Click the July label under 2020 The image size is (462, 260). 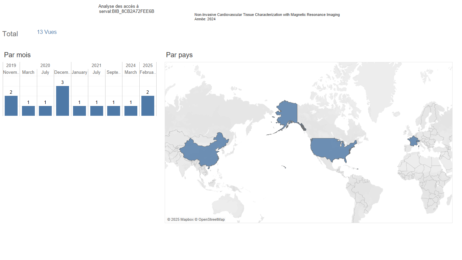pos(45,72)
